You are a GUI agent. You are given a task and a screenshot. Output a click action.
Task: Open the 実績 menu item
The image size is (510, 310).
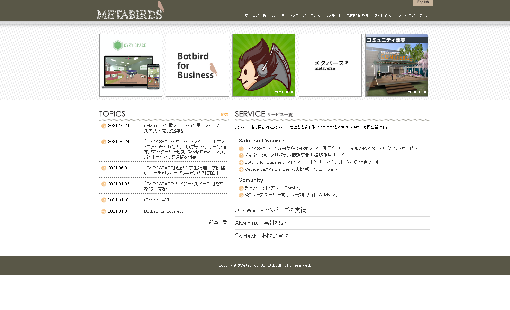pyautogui.click(x=278, y=15)
